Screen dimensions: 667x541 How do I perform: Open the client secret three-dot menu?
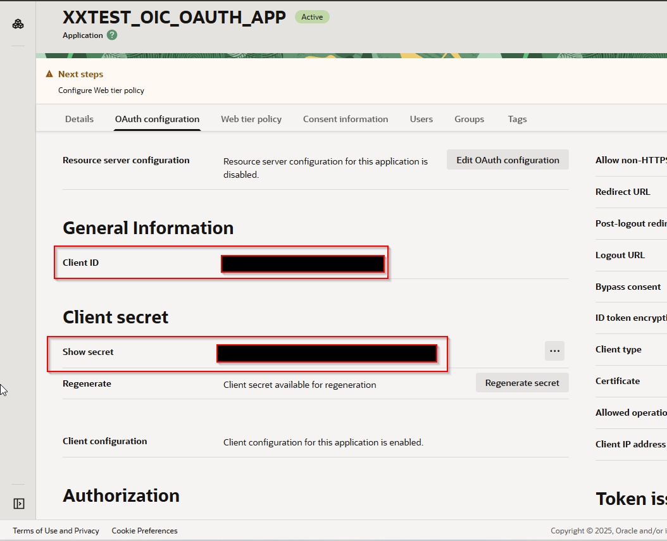point(554,351)
